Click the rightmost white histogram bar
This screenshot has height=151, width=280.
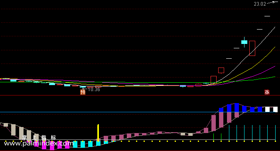coord(275,109)
